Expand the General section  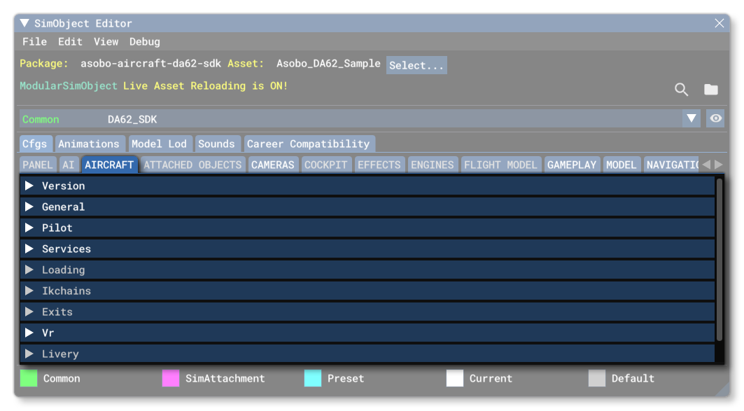tap(30, 207)
